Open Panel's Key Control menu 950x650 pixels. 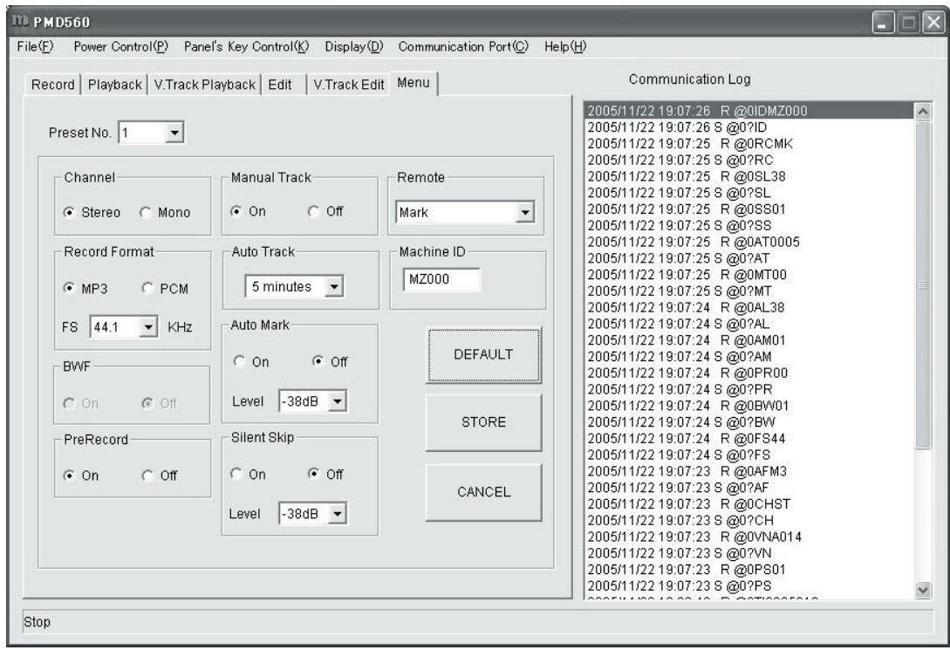[x=246, y=46]
